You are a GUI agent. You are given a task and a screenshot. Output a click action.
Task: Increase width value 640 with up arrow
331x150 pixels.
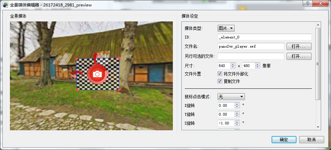(233, 65)
